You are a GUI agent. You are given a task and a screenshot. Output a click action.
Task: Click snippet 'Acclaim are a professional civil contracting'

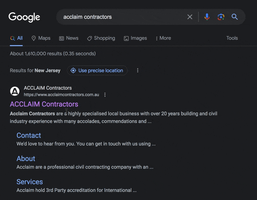point(85,167)
